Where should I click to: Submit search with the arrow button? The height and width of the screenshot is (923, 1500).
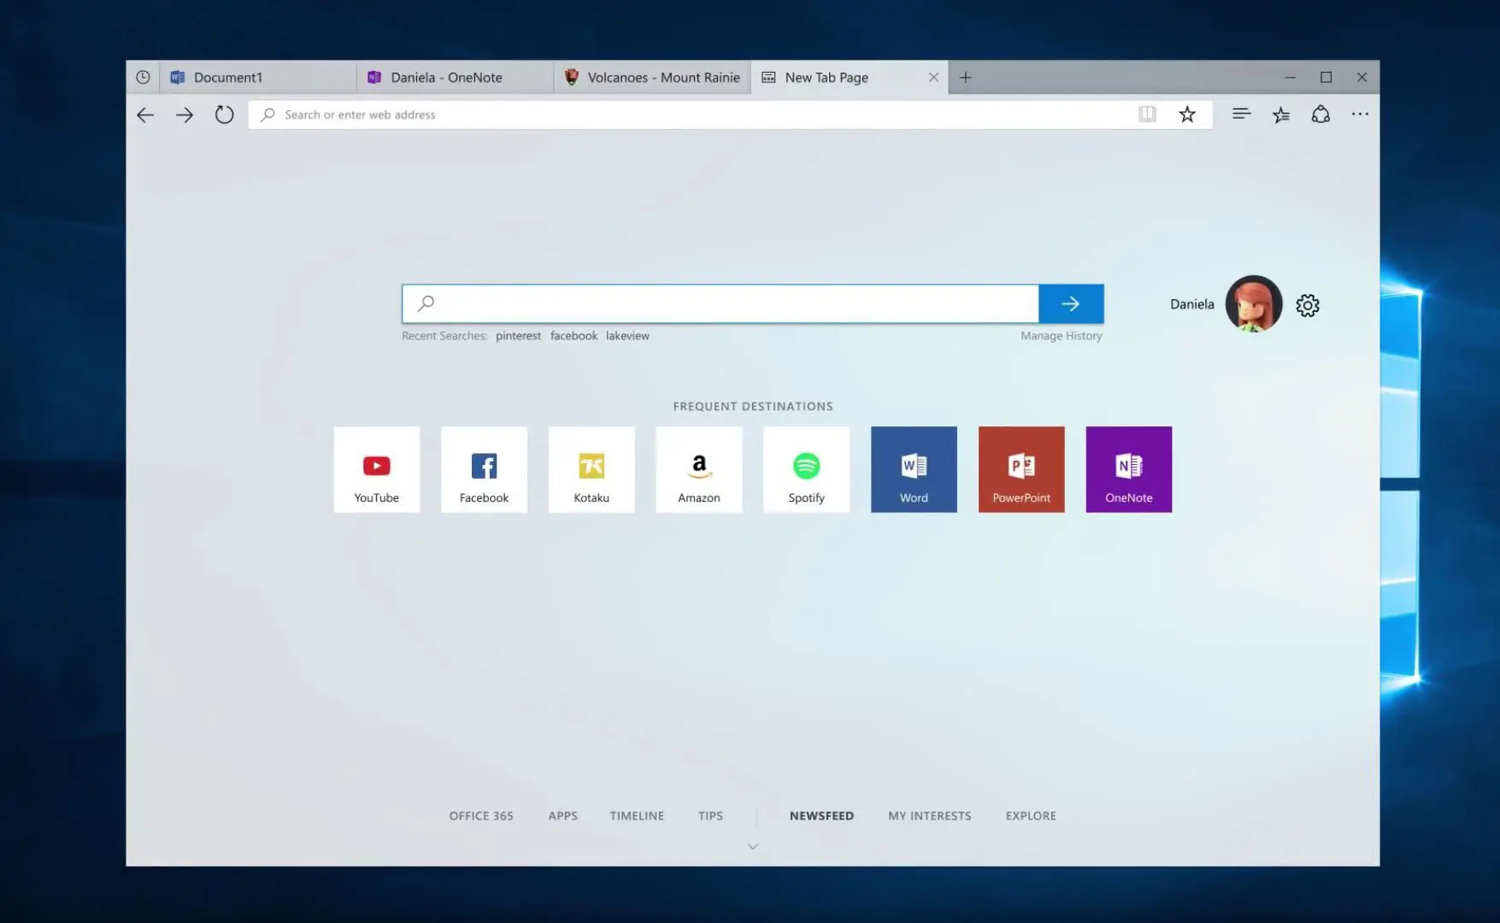(x=1070, y=303)
